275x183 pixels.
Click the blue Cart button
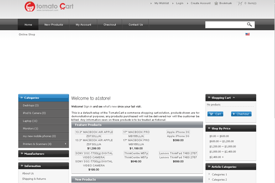pos(215,114)
